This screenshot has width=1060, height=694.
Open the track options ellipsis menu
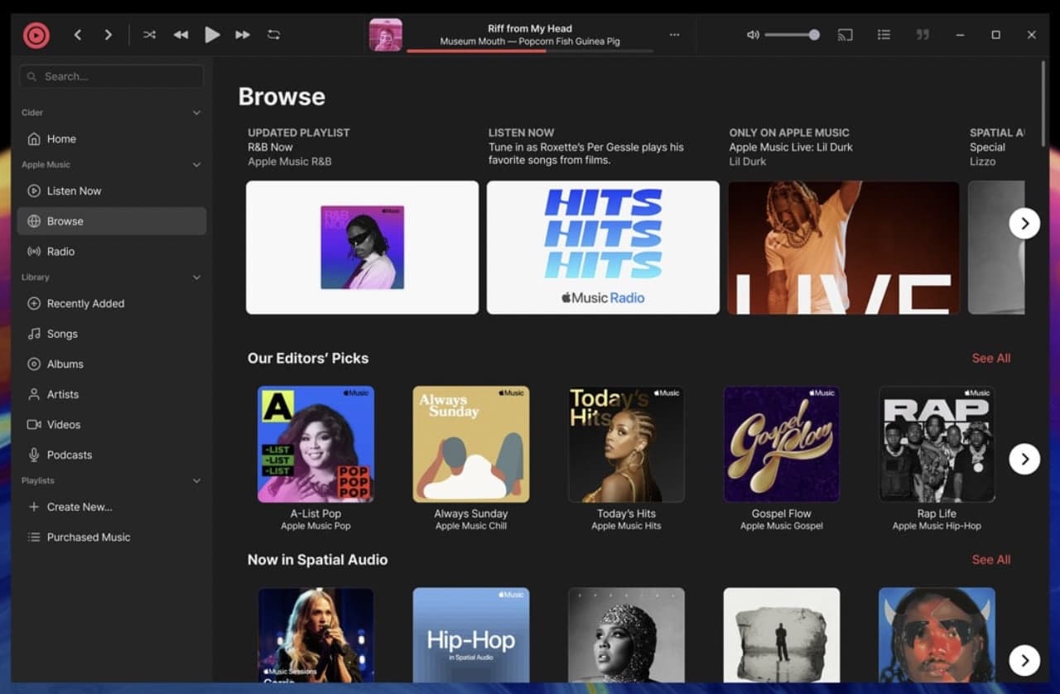click(674, 35)
